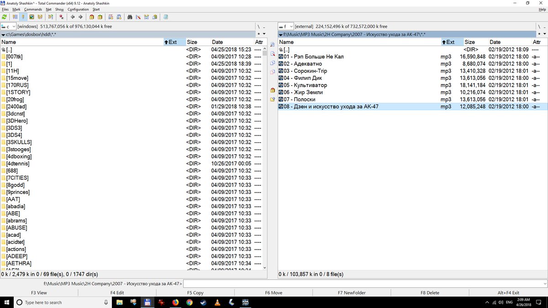Screen dimensions: 548x308
Task: Click the Copy icon on the middle vertical bar
Action: (x=273, y=63)
